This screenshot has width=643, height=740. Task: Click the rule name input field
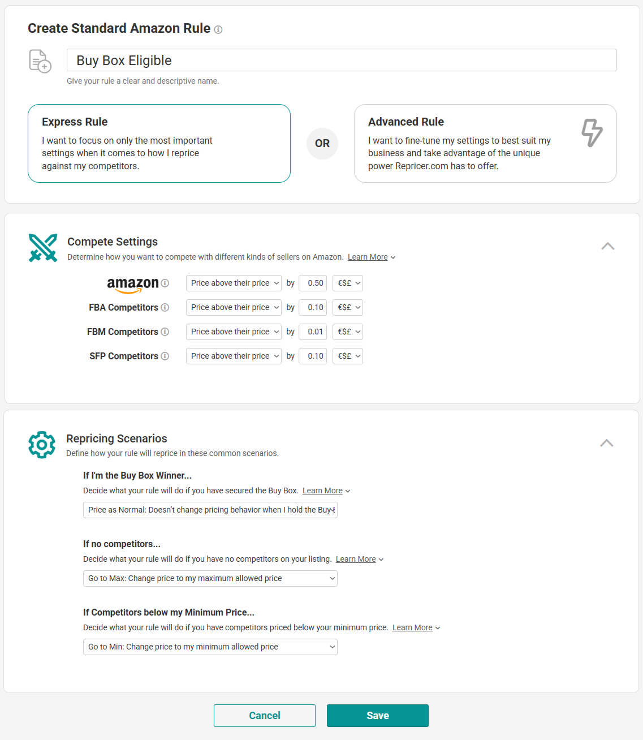point(342,60)
